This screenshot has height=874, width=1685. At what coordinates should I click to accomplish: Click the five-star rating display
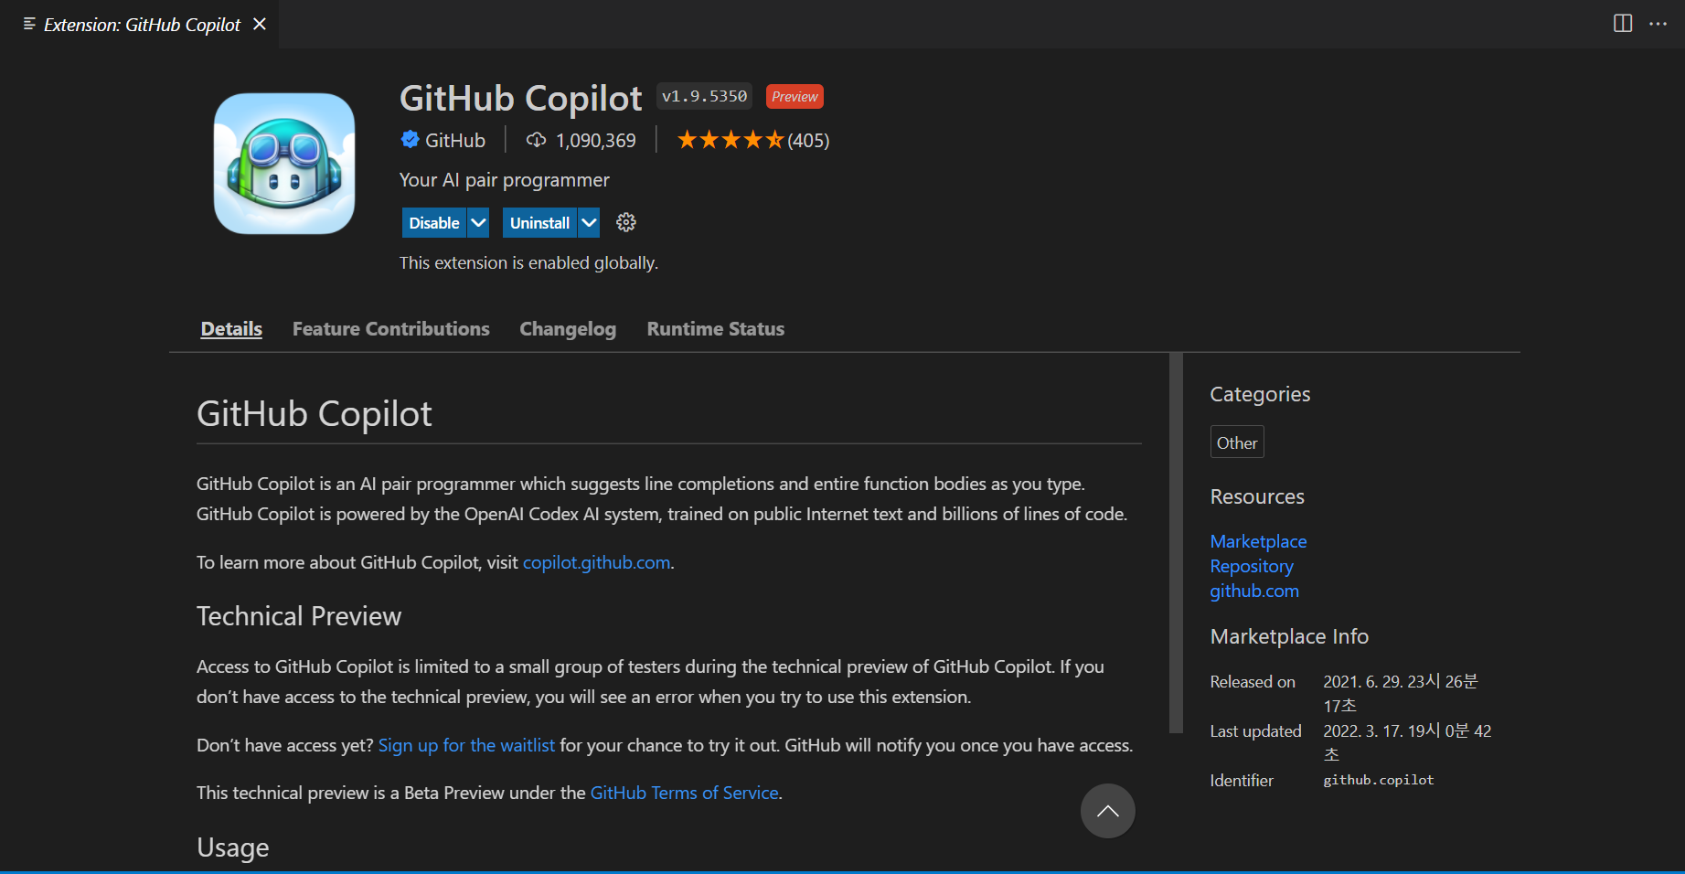(x=730, y=140)
